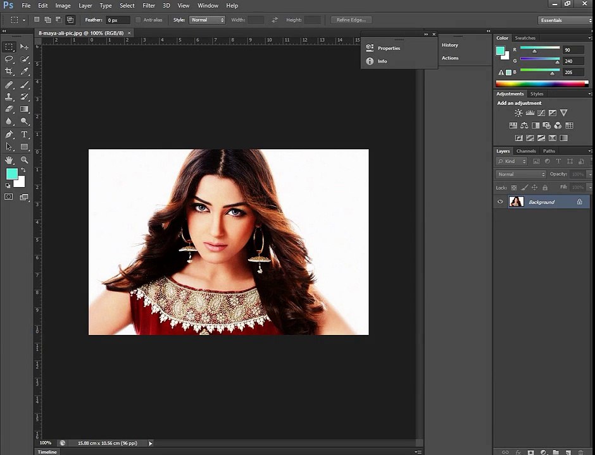Viewport: 595px width, 455px height.
Task: Select the Lasso tool
Action: point(9,59)
